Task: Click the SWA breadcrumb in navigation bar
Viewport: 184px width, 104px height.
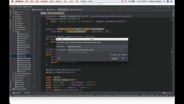Action: (x=19, y=7)
